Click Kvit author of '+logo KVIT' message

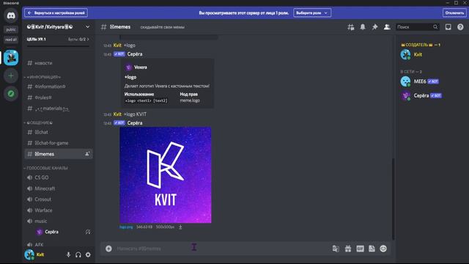(x=117, y=114)
